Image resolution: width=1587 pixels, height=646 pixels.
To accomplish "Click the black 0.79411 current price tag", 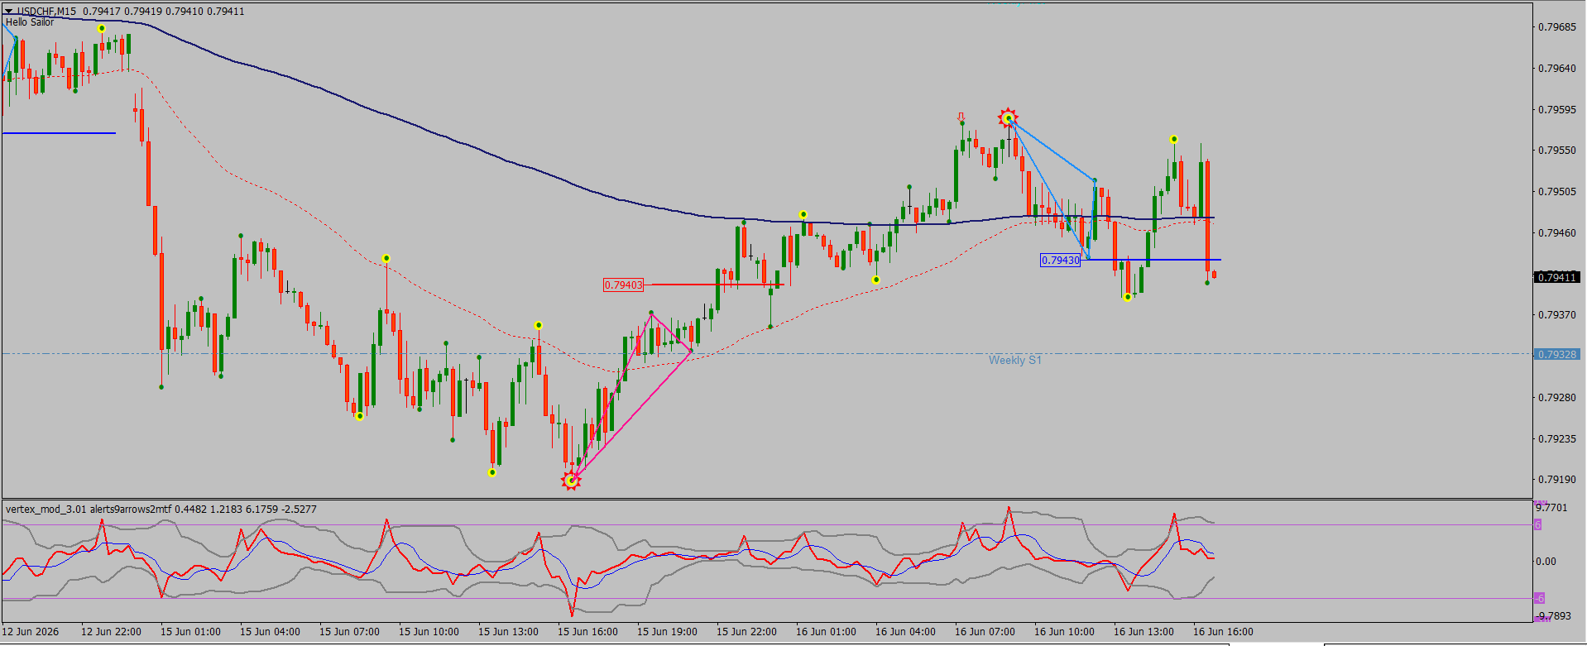I will [1557, 277].
